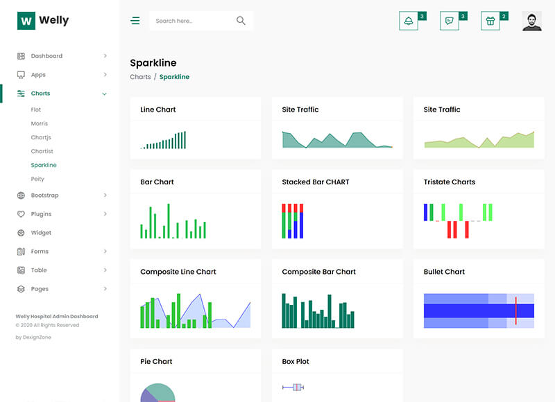Click the Composite Line Chart graphic
This screenshot has width=555, height=402.
point(196,311)
